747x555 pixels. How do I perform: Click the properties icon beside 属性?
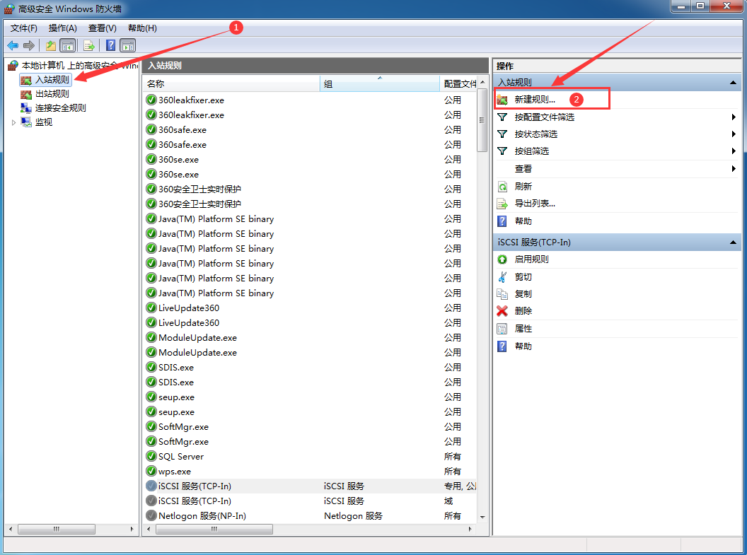502,329
